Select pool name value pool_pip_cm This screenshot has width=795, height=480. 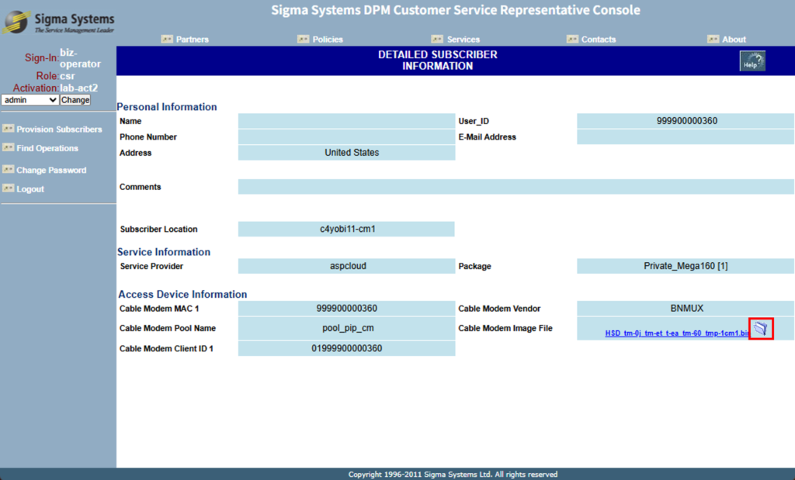point(348,328)
